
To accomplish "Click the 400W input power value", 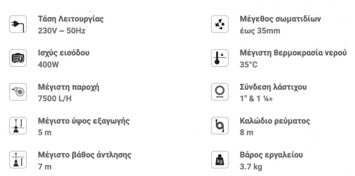I will click(x=48, y=65).
